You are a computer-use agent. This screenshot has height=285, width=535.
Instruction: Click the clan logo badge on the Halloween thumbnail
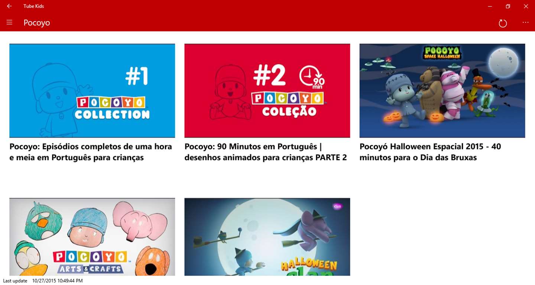point(337,206)
